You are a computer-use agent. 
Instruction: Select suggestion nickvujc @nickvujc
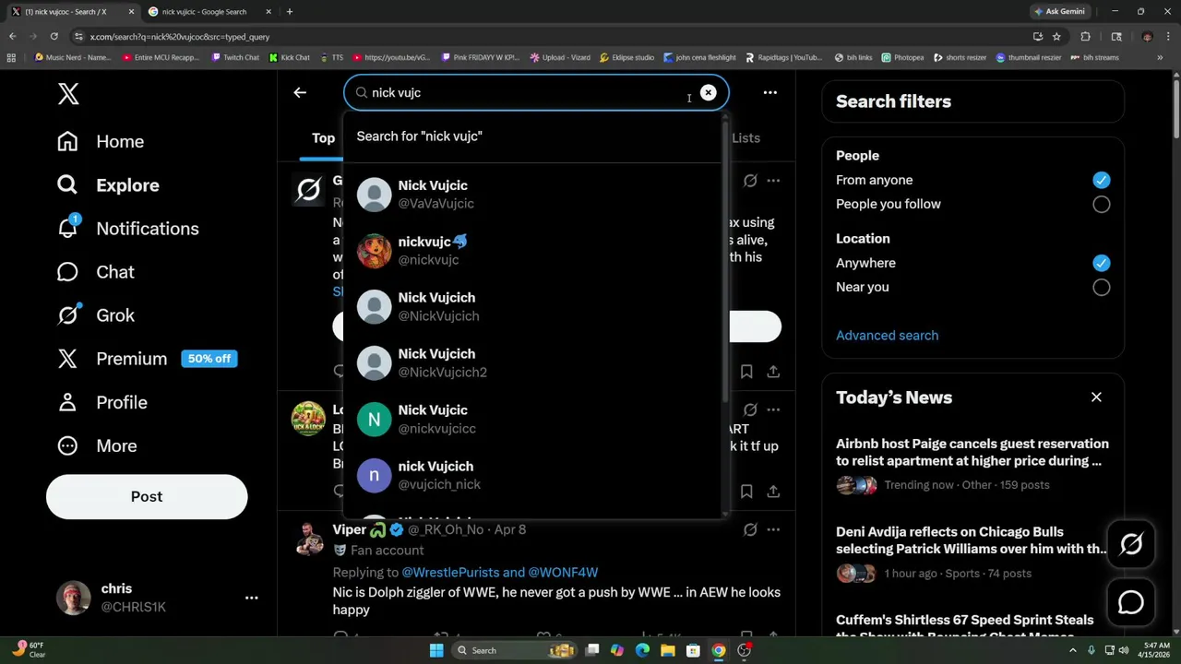tap(534, 251)
